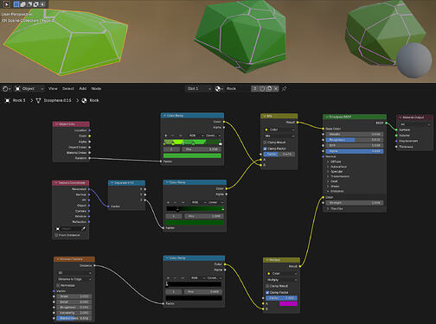Screen dimensions: 436x324
Task: Click Separate XYZ Z output socket
Action: (x=145, y=200)
